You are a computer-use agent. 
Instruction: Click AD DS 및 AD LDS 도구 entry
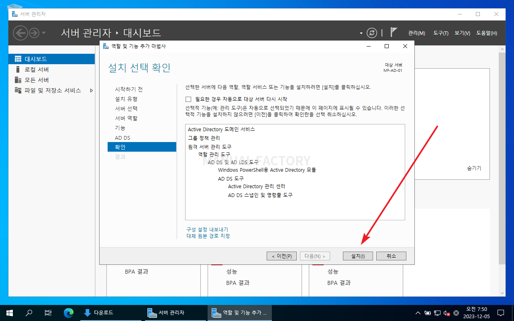233,163
